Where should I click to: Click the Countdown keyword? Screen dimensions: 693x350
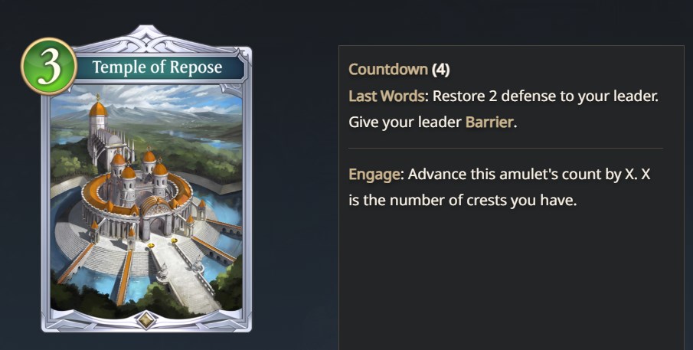pos(388,70)
